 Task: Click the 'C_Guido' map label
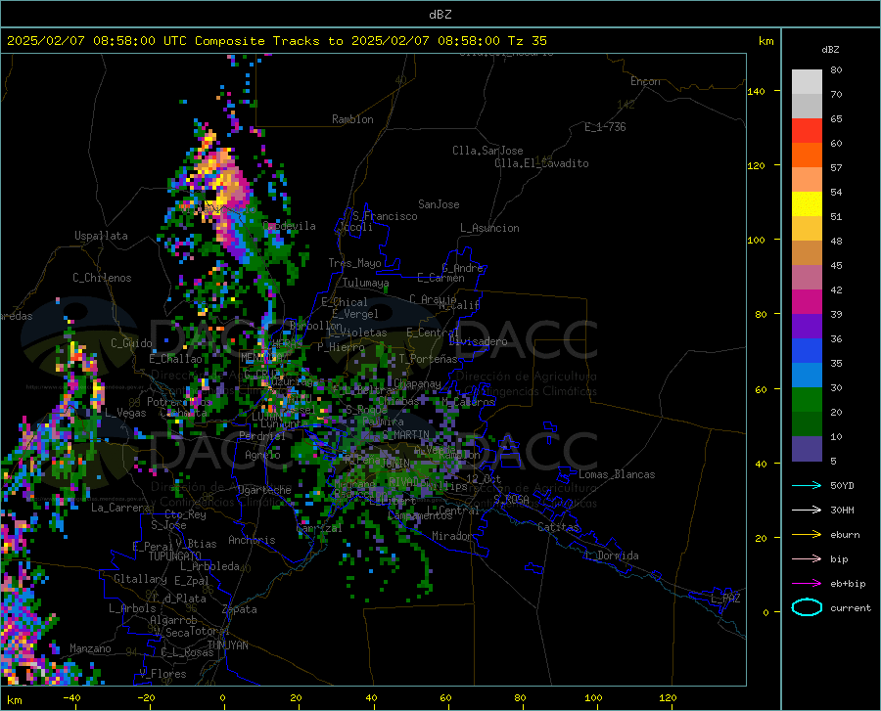(131, 343)
